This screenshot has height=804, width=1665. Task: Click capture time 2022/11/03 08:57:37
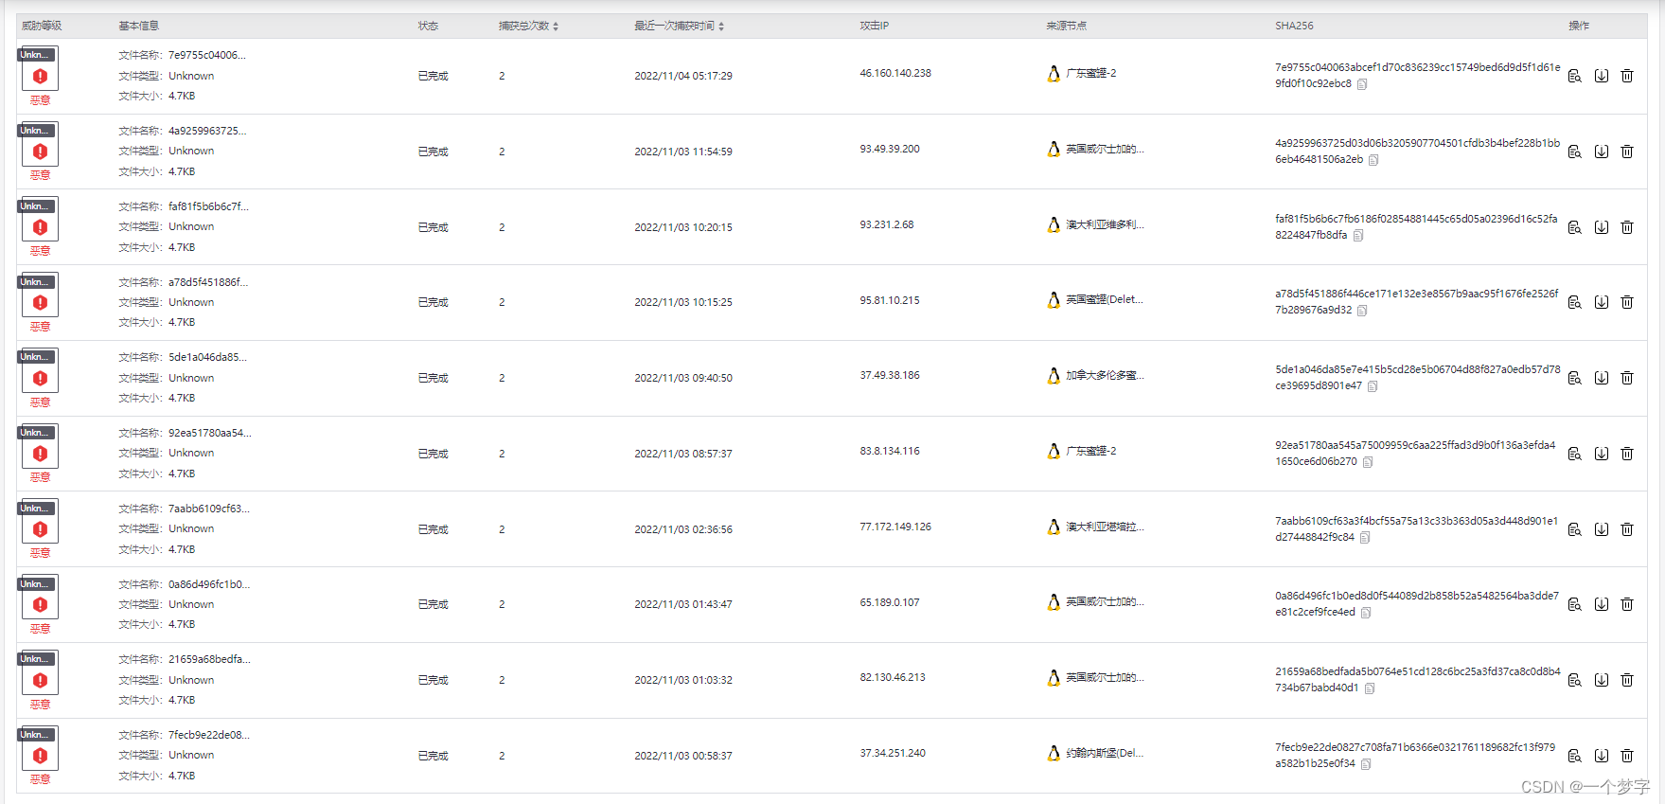[x=683, y=454]
